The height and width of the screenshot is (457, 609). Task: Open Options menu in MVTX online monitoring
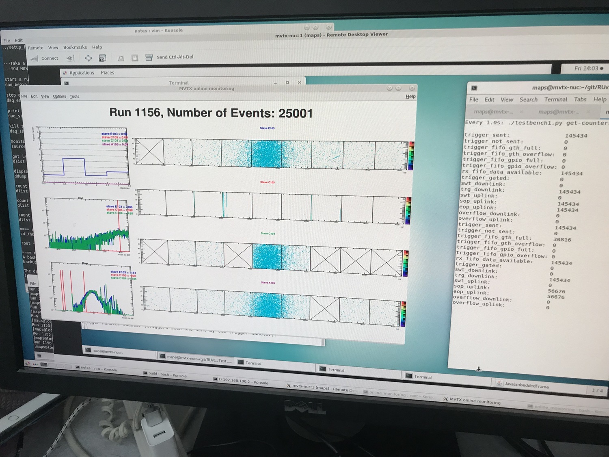[x=59, y=96]
